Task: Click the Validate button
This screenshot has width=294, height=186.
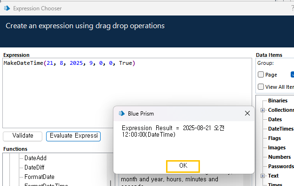Action: (23, 136)
